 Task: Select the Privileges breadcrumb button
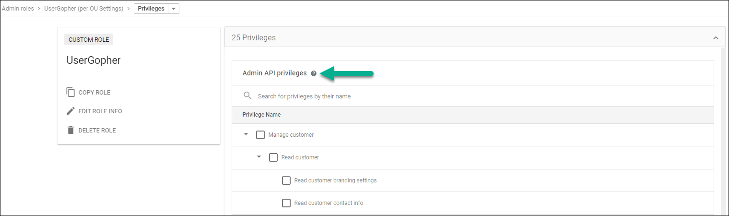click(151, 9)
